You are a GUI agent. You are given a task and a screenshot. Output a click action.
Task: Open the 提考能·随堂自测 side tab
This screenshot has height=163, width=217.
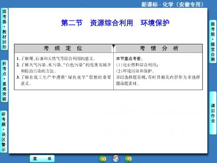[x=213, y=42]
